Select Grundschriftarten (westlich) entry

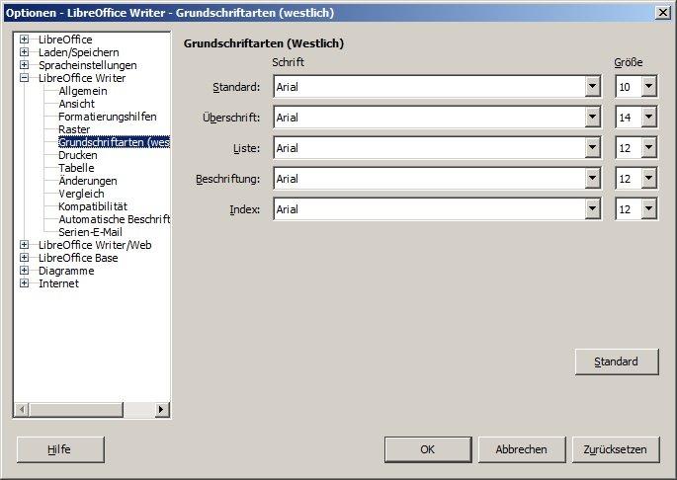114,142
